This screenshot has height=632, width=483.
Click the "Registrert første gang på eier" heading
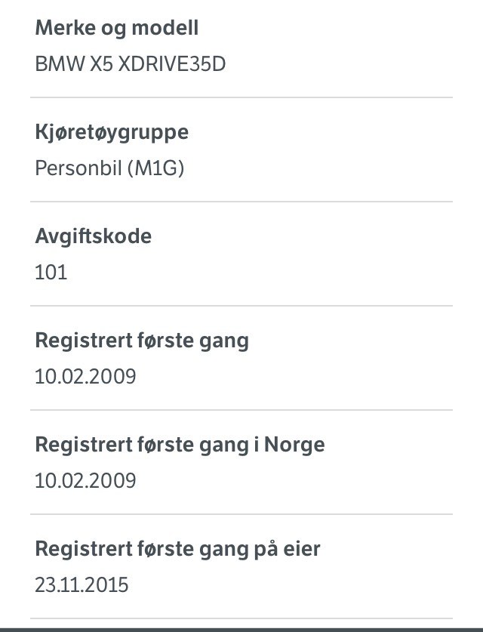pyautogui.click(x=177, y=549)
